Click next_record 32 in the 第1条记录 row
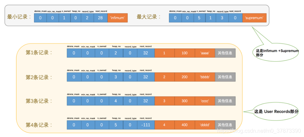 [x=146, y=53]
